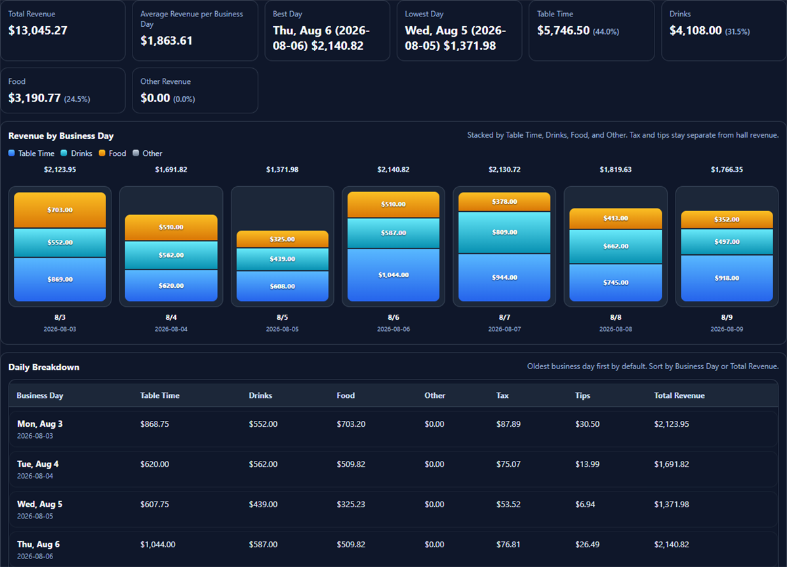Click the $13.99 tips cell
The image size is (787, 567).
click(588, 464)
